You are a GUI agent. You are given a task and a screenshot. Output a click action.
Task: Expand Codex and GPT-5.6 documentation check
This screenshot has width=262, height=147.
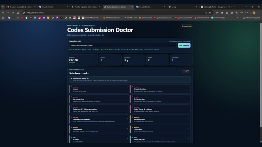(99, 109)
